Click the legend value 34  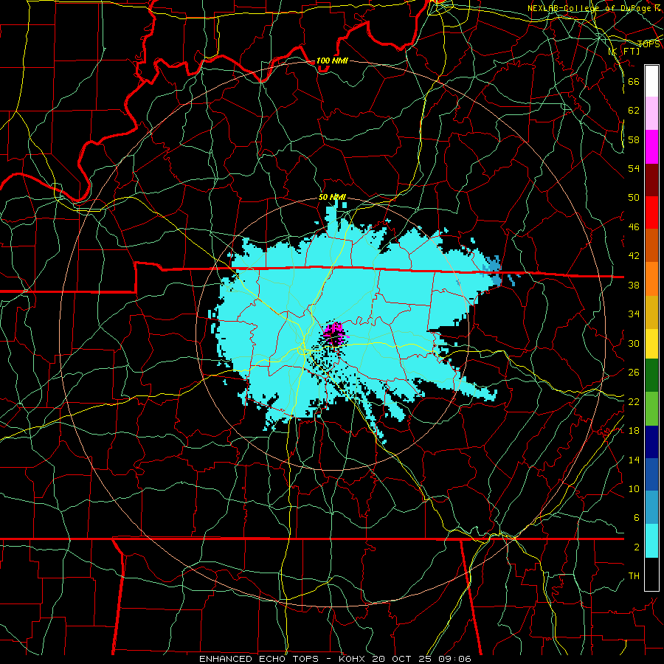click(634, 314)
